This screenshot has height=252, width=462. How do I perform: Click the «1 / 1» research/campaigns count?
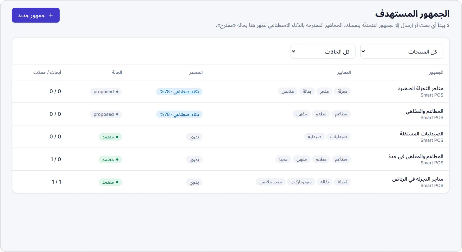point(56,182)
